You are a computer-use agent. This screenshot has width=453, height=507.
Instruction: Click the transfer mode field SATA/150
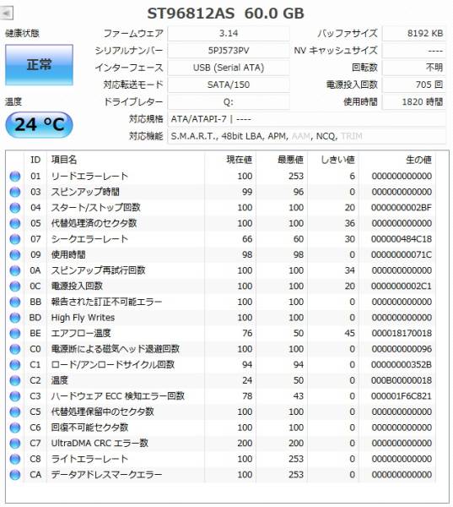click(x=229, y=85)
